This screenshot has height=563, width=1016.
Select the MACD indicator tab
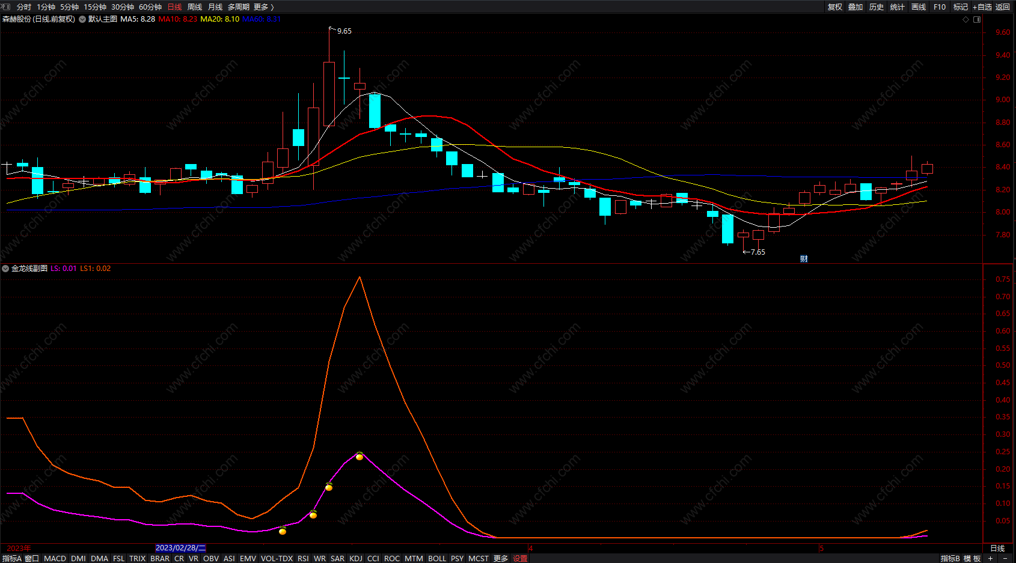tap(55, 558)
